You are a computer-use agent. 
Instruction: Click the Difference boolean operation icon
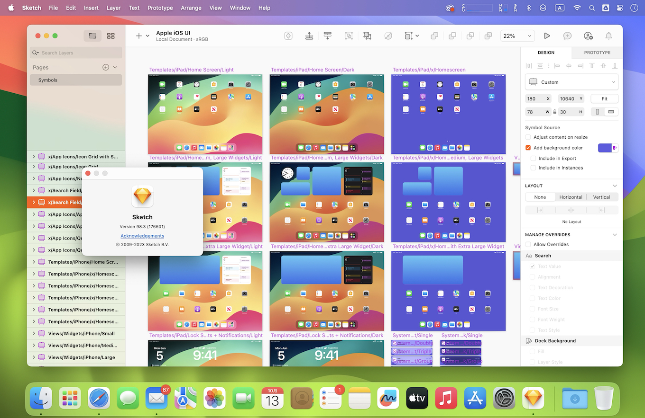488,36
